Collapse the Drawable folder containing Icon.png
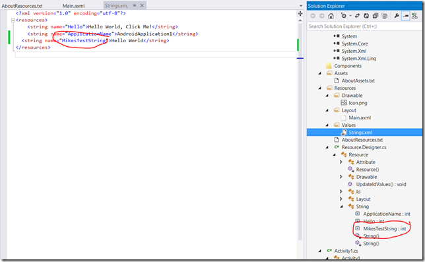The height and width of the screenshot is (262, 425). 327,96
